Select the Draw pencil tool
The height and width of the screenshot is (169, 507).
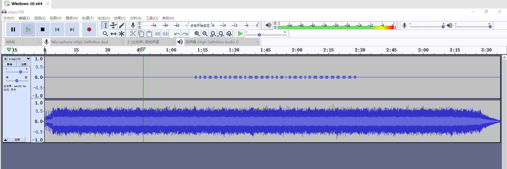click(x=121, y=26)
